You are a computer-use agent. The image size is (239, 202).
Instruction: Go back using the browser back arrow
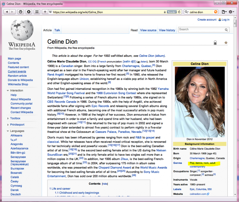pyautogui.click(x=7, y=12)
